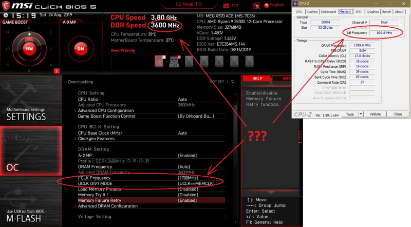Expand Advanced CPU Configuration submenu
This screenshot has width=411, height=227.
click(106, 110)
